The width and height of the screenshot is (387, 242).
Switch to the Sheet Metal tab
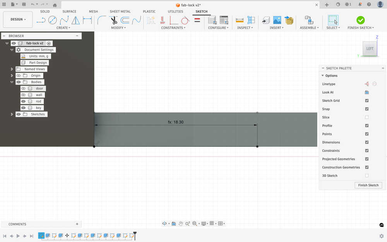[120, 12]
